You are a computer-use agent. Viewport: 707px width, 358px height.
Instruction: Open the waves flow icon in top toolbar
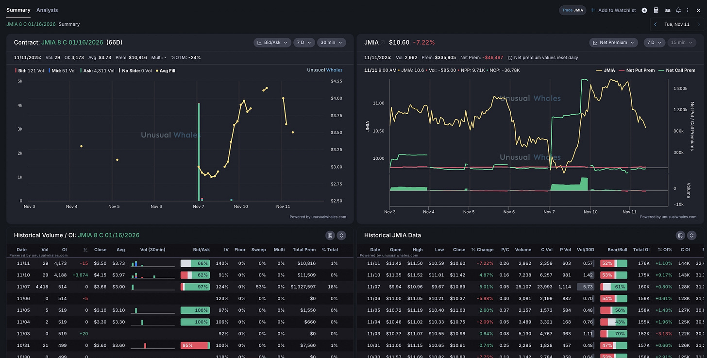coord(668,10)
